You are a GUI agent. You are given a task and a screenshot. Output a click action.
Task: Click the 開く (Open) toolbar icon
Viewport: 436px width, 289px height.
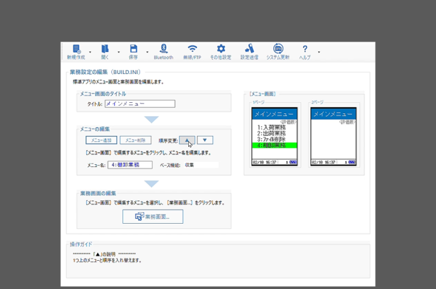[105, 50]
